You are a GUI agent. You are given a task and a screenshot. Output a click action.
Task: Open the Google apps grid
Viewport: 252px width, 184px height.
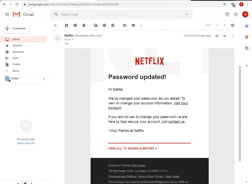point(236,14)
